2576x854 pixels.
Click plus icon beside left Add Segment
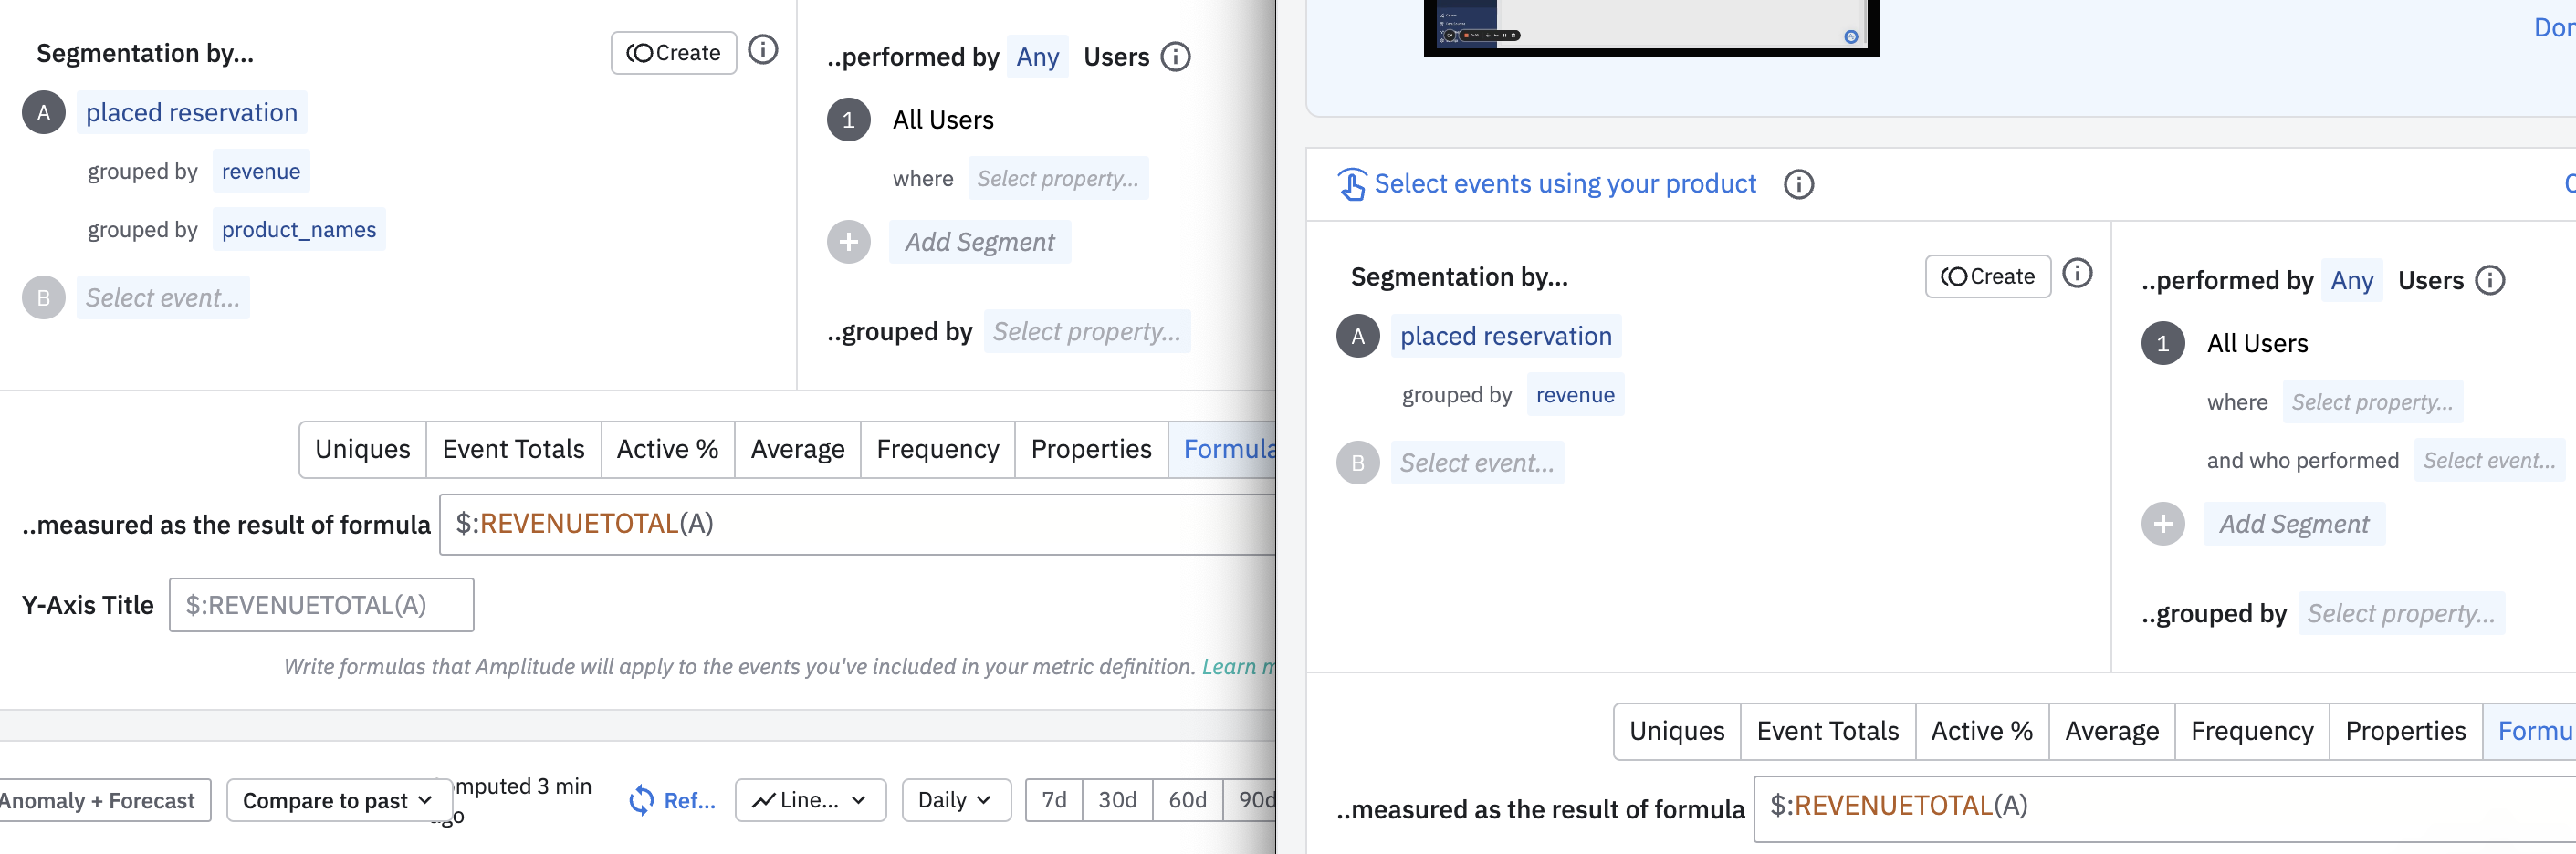click(848, 242)
